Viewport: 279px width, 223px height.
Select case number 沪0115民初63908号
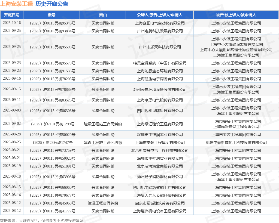click(53, 177)
